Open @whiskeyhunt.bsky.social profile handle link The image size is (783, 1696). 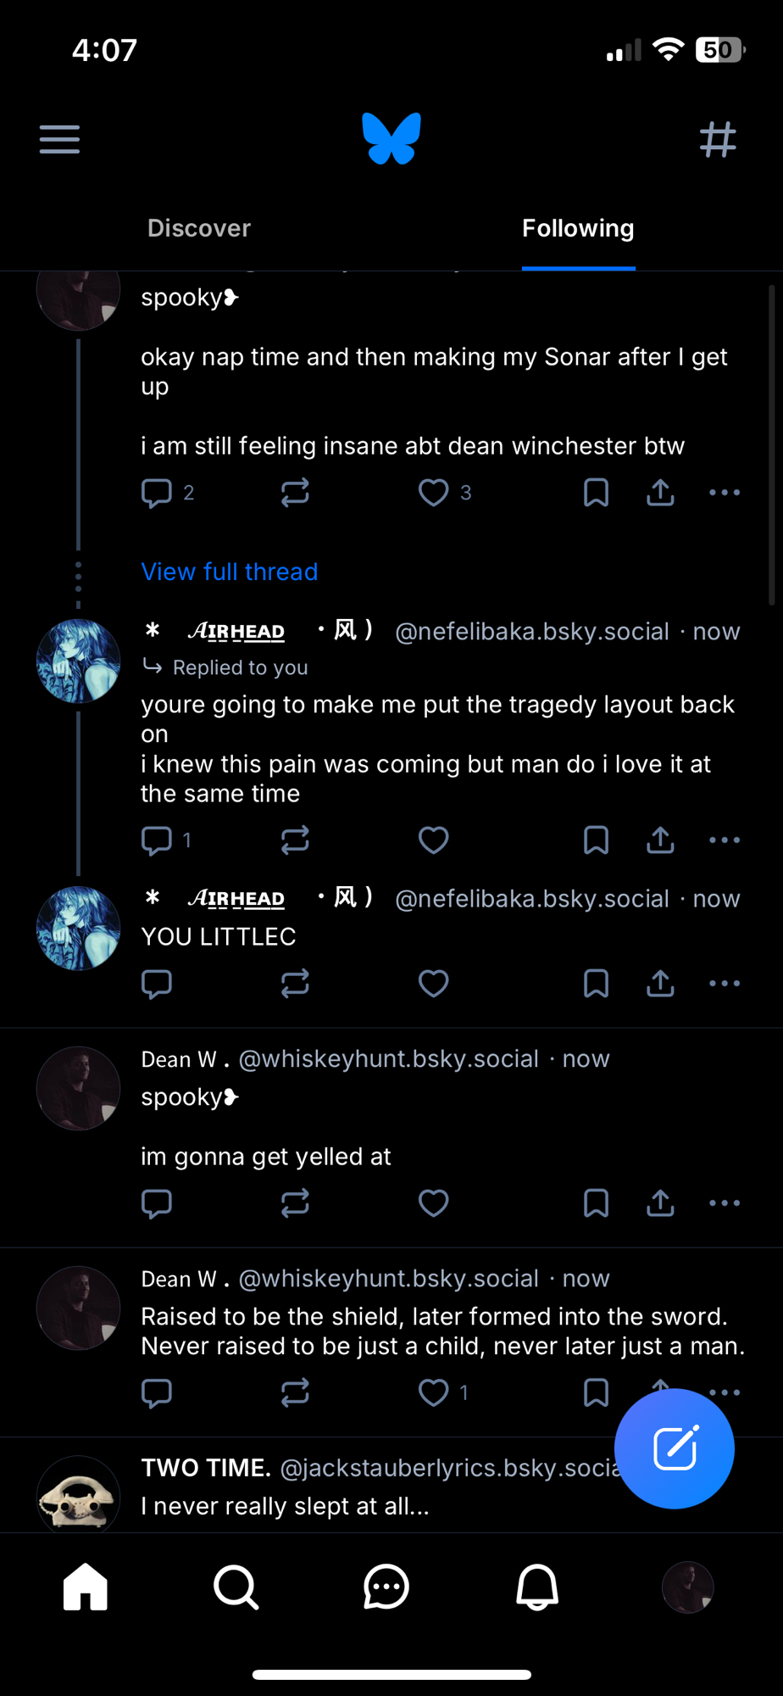point(388,1059)
